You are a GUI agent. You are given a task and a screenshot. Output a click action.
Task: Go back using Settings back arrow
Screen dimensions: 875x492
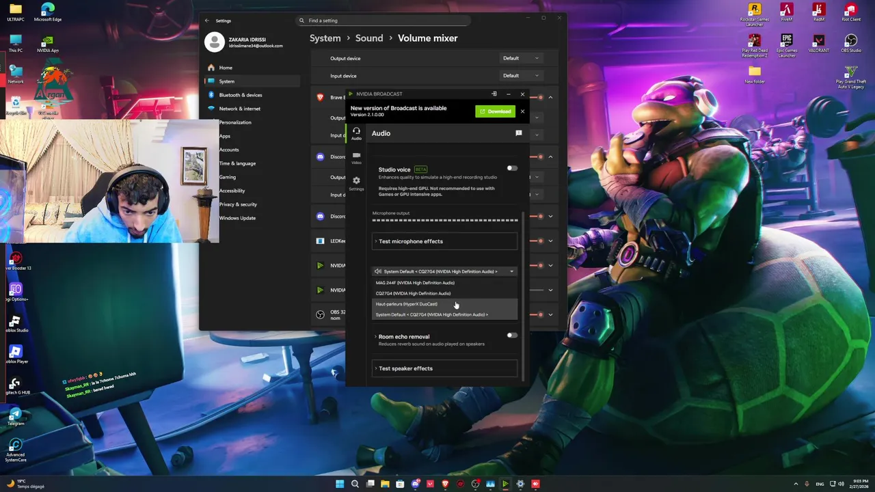click(207, 20)
